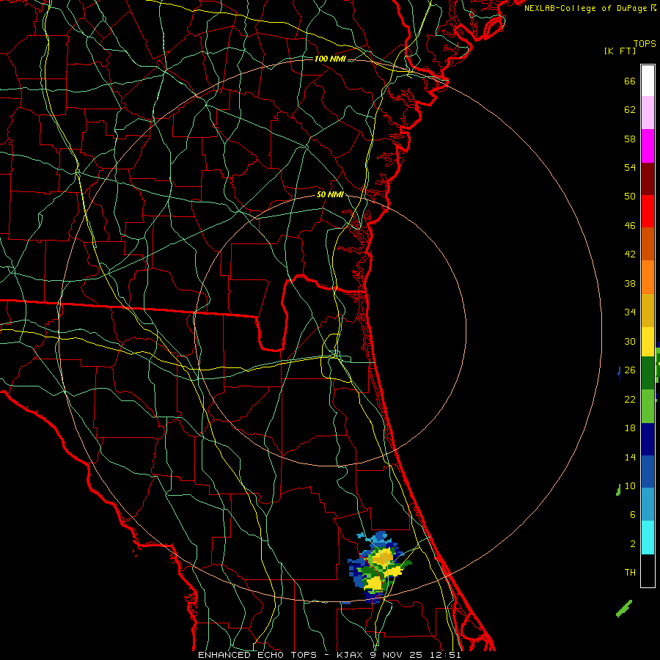Click the white swatch in the tops legend

[x=648, y=81]
